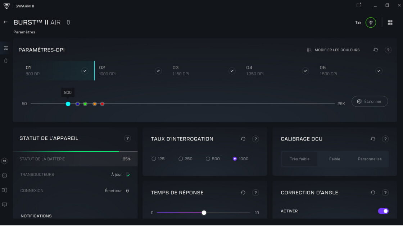
Task: Show help for Taux d'interrogation
Action: [x=255, y=139]
